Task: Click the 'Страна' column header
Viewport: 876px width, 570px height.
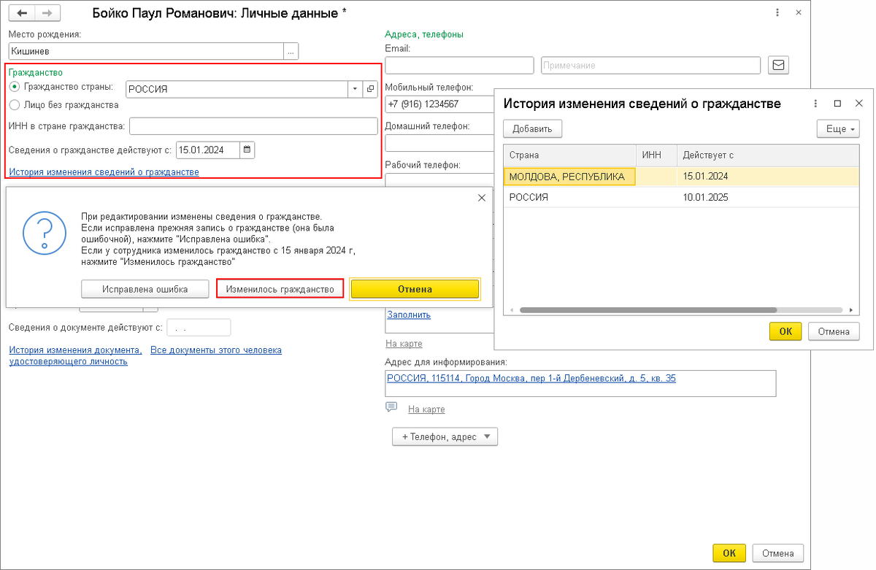Action: coord(569,155)
